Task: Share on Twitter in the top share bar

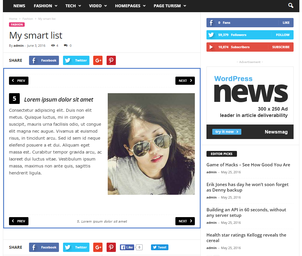Action: [76, 60]
